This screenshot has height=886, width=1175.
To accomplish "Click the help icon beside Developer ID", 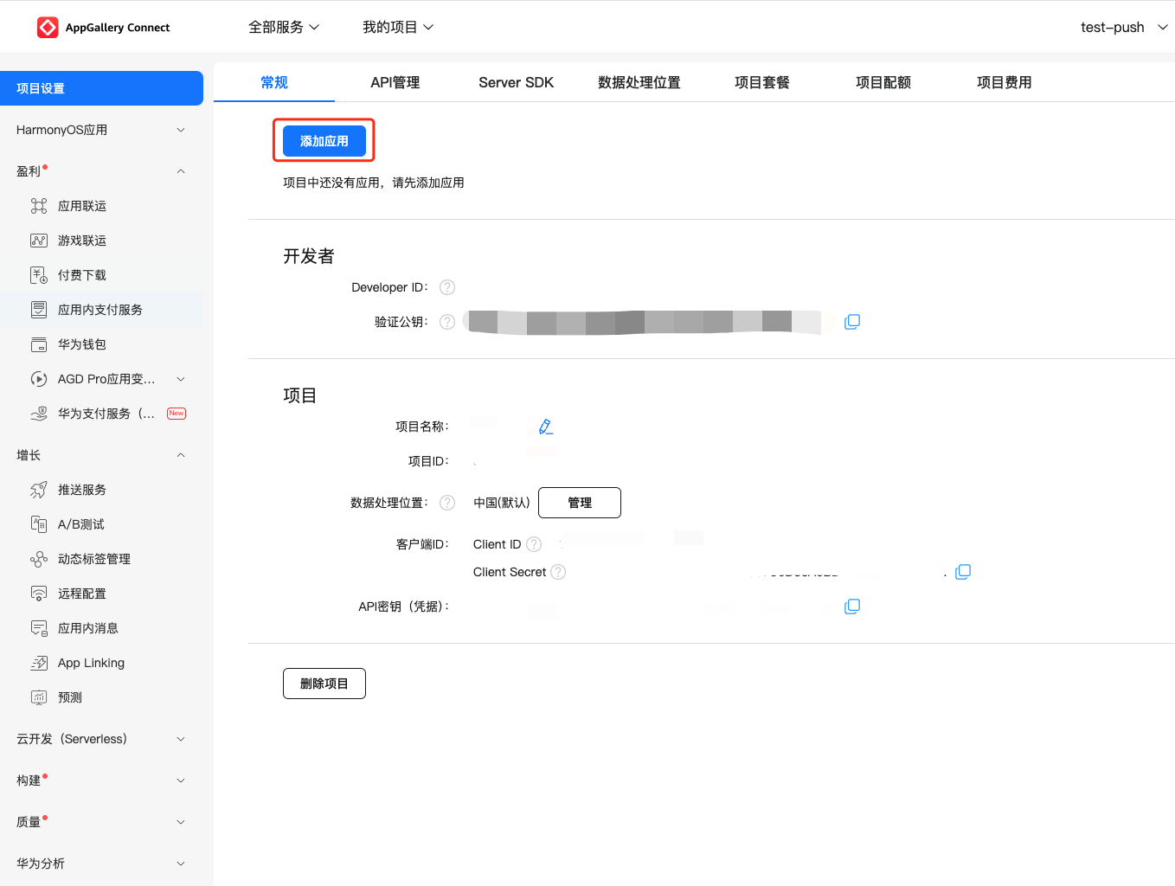I will [447, 287].
